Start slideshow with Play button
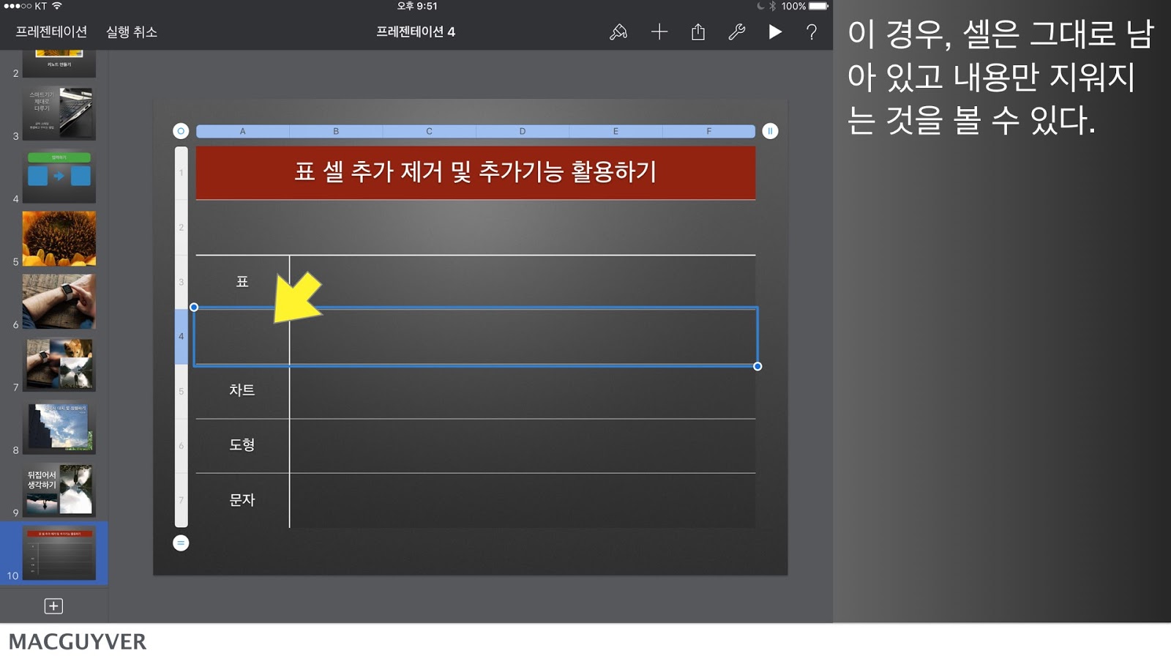Image resolution: width=1171 pixels, height=659 pixels. (775, 31)
